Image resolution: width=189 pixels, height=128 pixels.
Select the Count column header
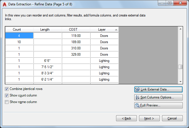(x=17, y=30)
